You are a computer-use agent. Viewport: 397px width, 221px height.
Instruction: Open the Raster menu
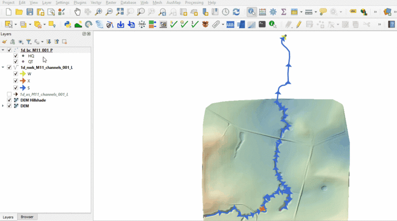pyautogui.click(x=111, y=2)
